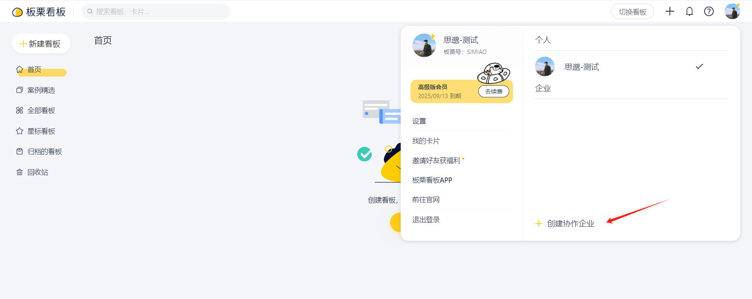Open 归档的看板 archived boards
Viewport: 752px width, 299px height.
[x=44, y=152]
